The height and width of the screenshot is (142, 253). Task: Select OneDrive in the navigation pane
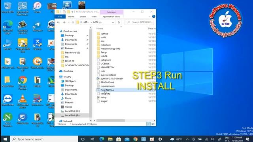pyautogui.click(x=68, y=71)
